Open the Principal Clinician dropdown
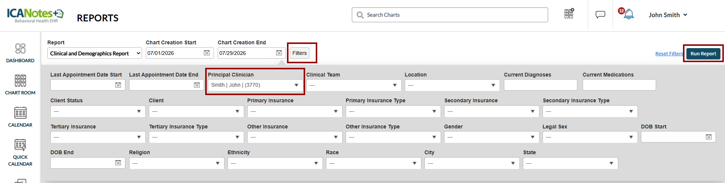The image size is (725, 183). tap(255, 85)
